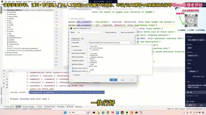Open File menu
The image size is (206, 115).
coord(6,2)
